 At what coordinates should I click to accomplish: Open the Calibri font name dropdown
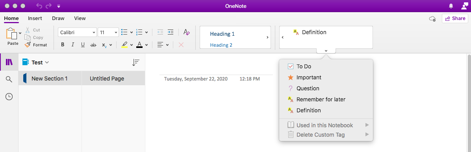click(x=77, y=32)
